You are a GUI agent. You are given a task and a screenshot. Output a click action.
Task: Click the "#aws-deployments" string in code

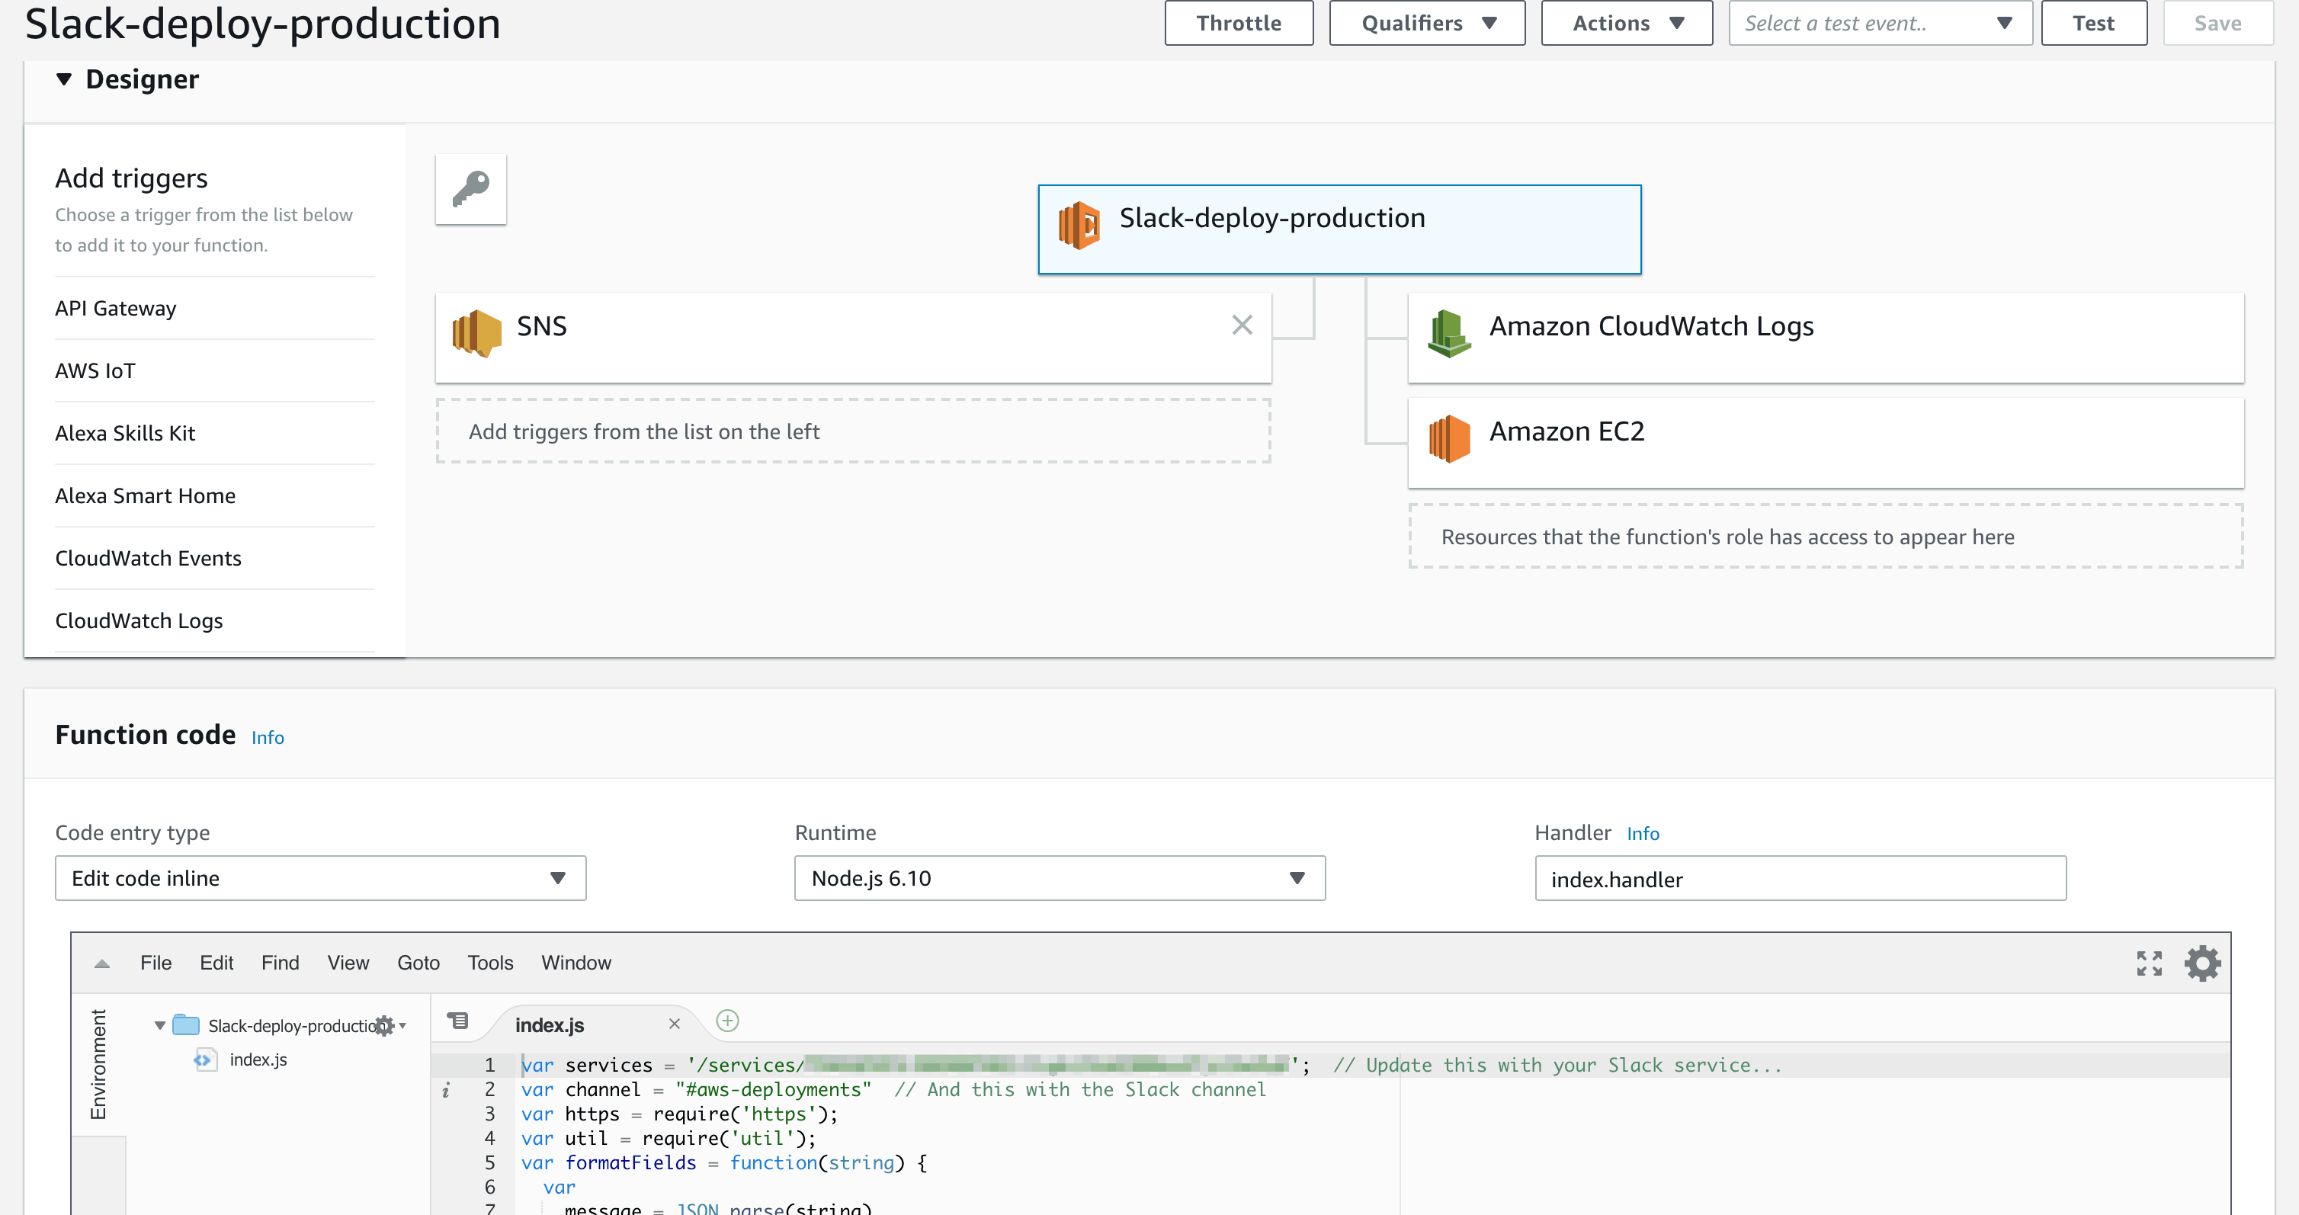click(773, 1090)
